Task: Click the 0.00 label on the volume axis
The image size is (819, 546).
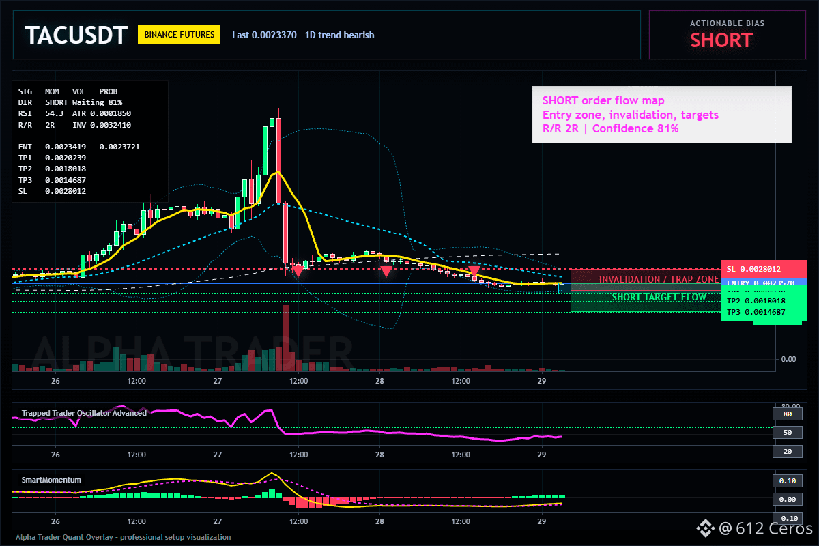Action: click(x=788, y=359)
